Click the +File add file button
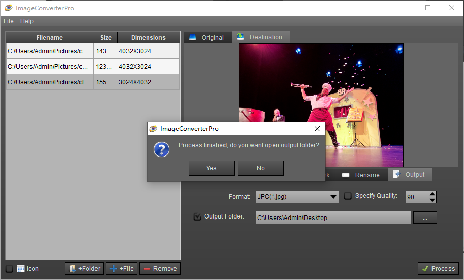This screenshot has width=464, height=280. pos(122,269)
